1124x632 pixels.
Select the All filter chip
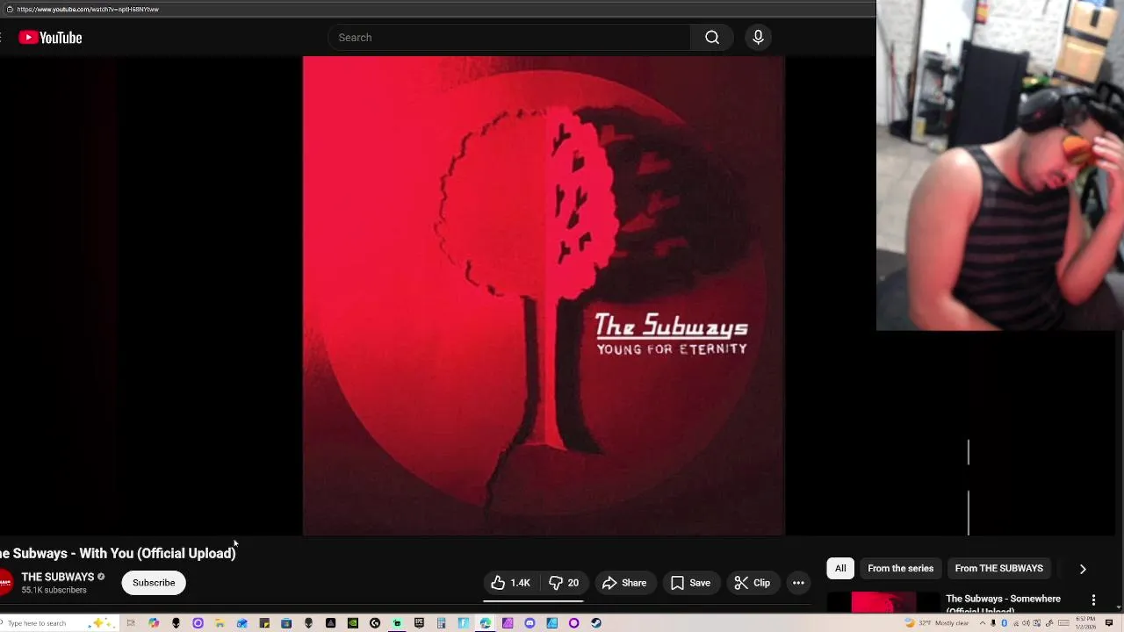(840, 568)
